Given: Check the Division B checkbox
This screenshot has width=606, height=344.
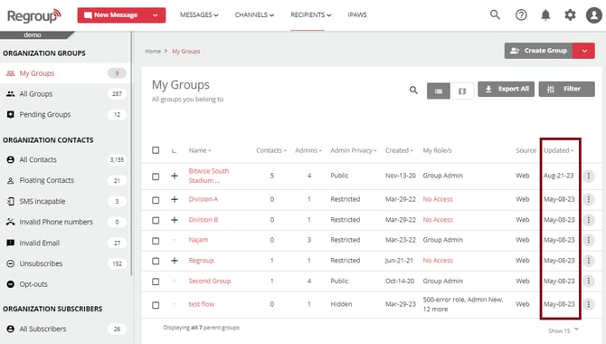Looking at the screenshot, I should coord(156,220).
